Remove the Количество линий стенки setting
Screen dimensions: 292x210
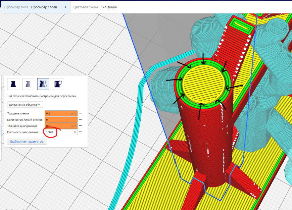pyautogui.click(x=81, y=119)
